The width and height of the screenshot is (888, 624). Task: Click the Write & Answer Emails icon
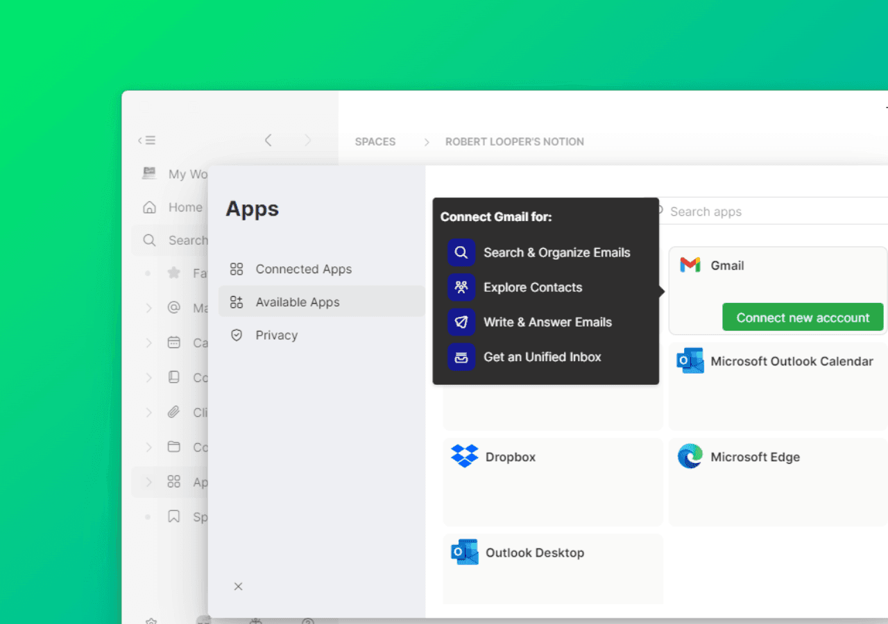[461, 322]
